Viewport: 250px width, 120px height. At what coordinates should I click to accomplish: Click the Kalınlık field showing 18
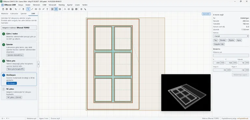(242, 63)
